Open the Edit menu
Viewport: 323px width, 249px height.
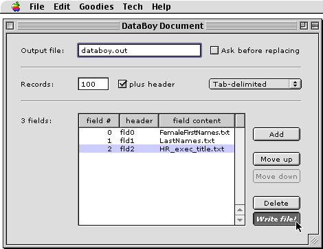62,7
